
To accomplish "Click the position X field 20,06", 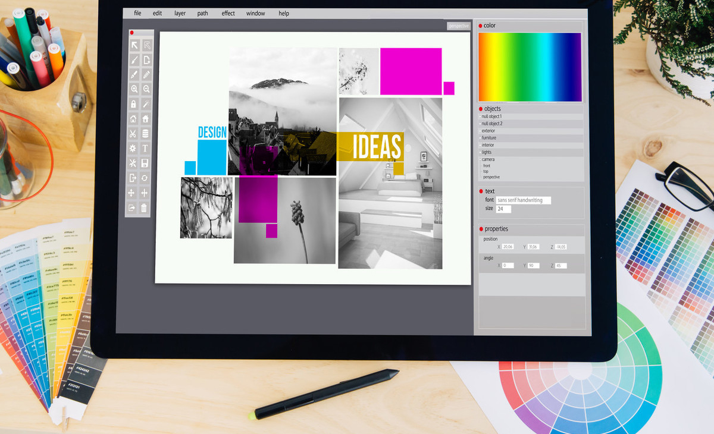I will coord(508,246).
